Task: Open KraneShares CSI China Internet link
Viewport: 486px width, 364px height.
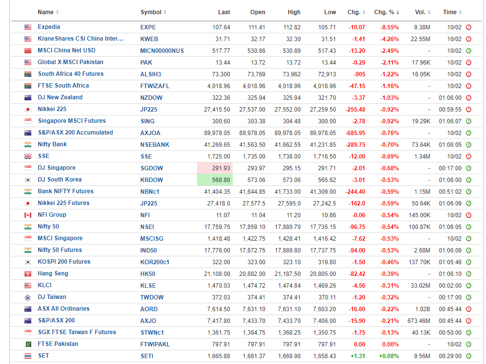Action: 80,39
